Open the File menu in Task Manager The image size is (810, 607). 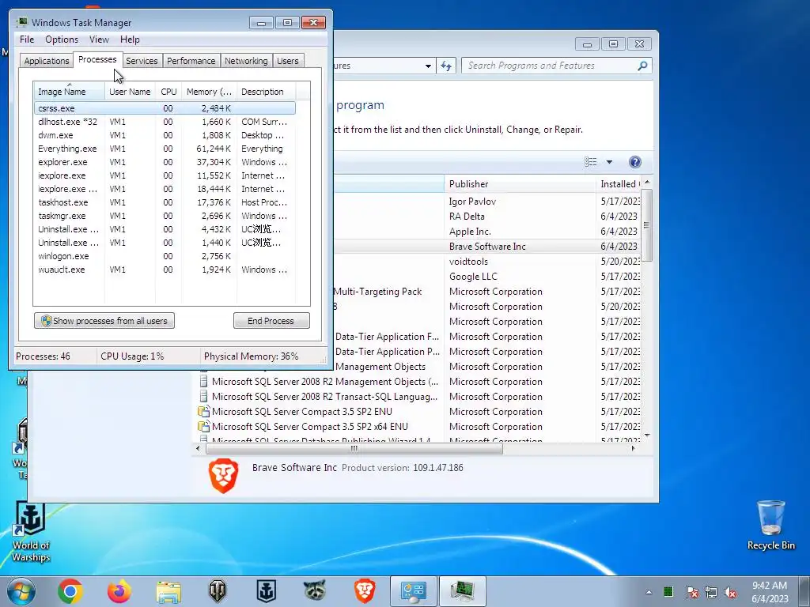click(x=27, y=40)
